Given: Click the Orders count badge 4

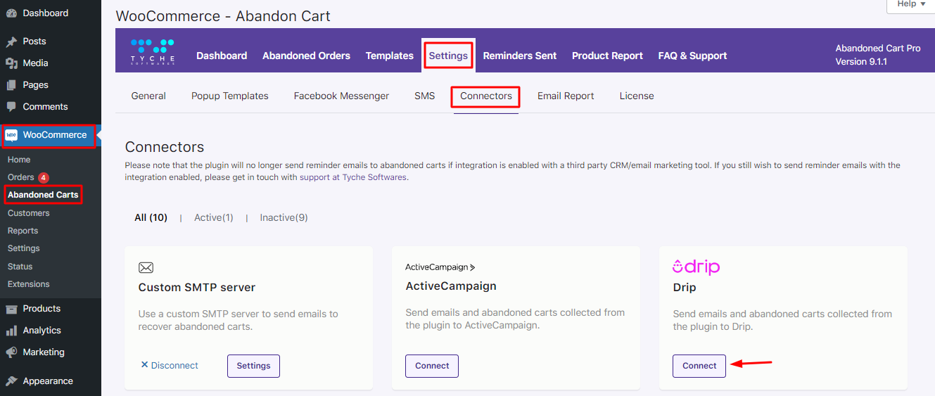Looking at the screenshot, I should click(x=43, y=178).
